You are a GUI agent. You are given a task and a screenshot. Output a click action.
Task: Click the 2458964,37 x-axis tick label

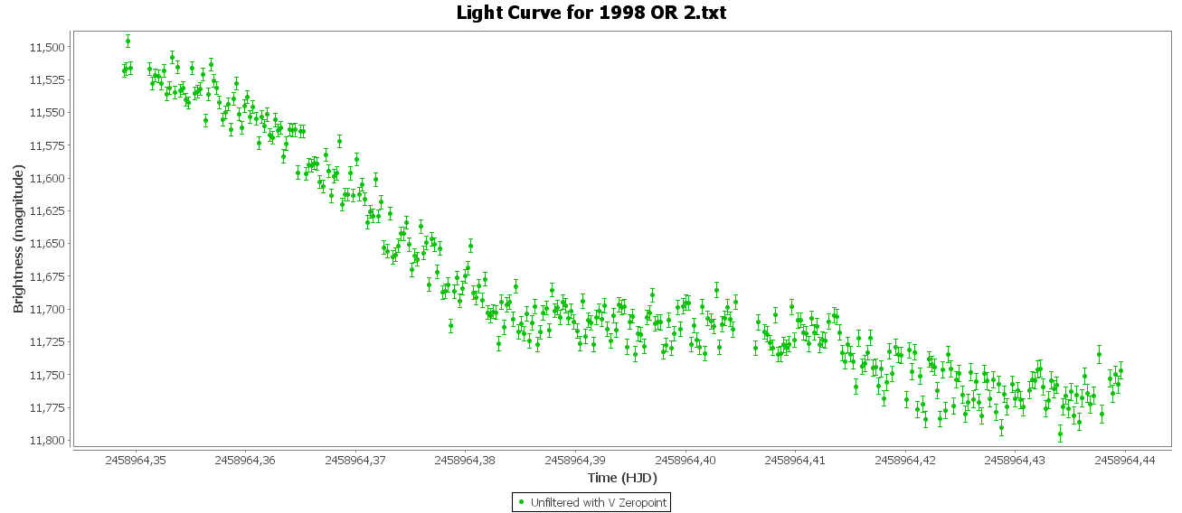355,461
